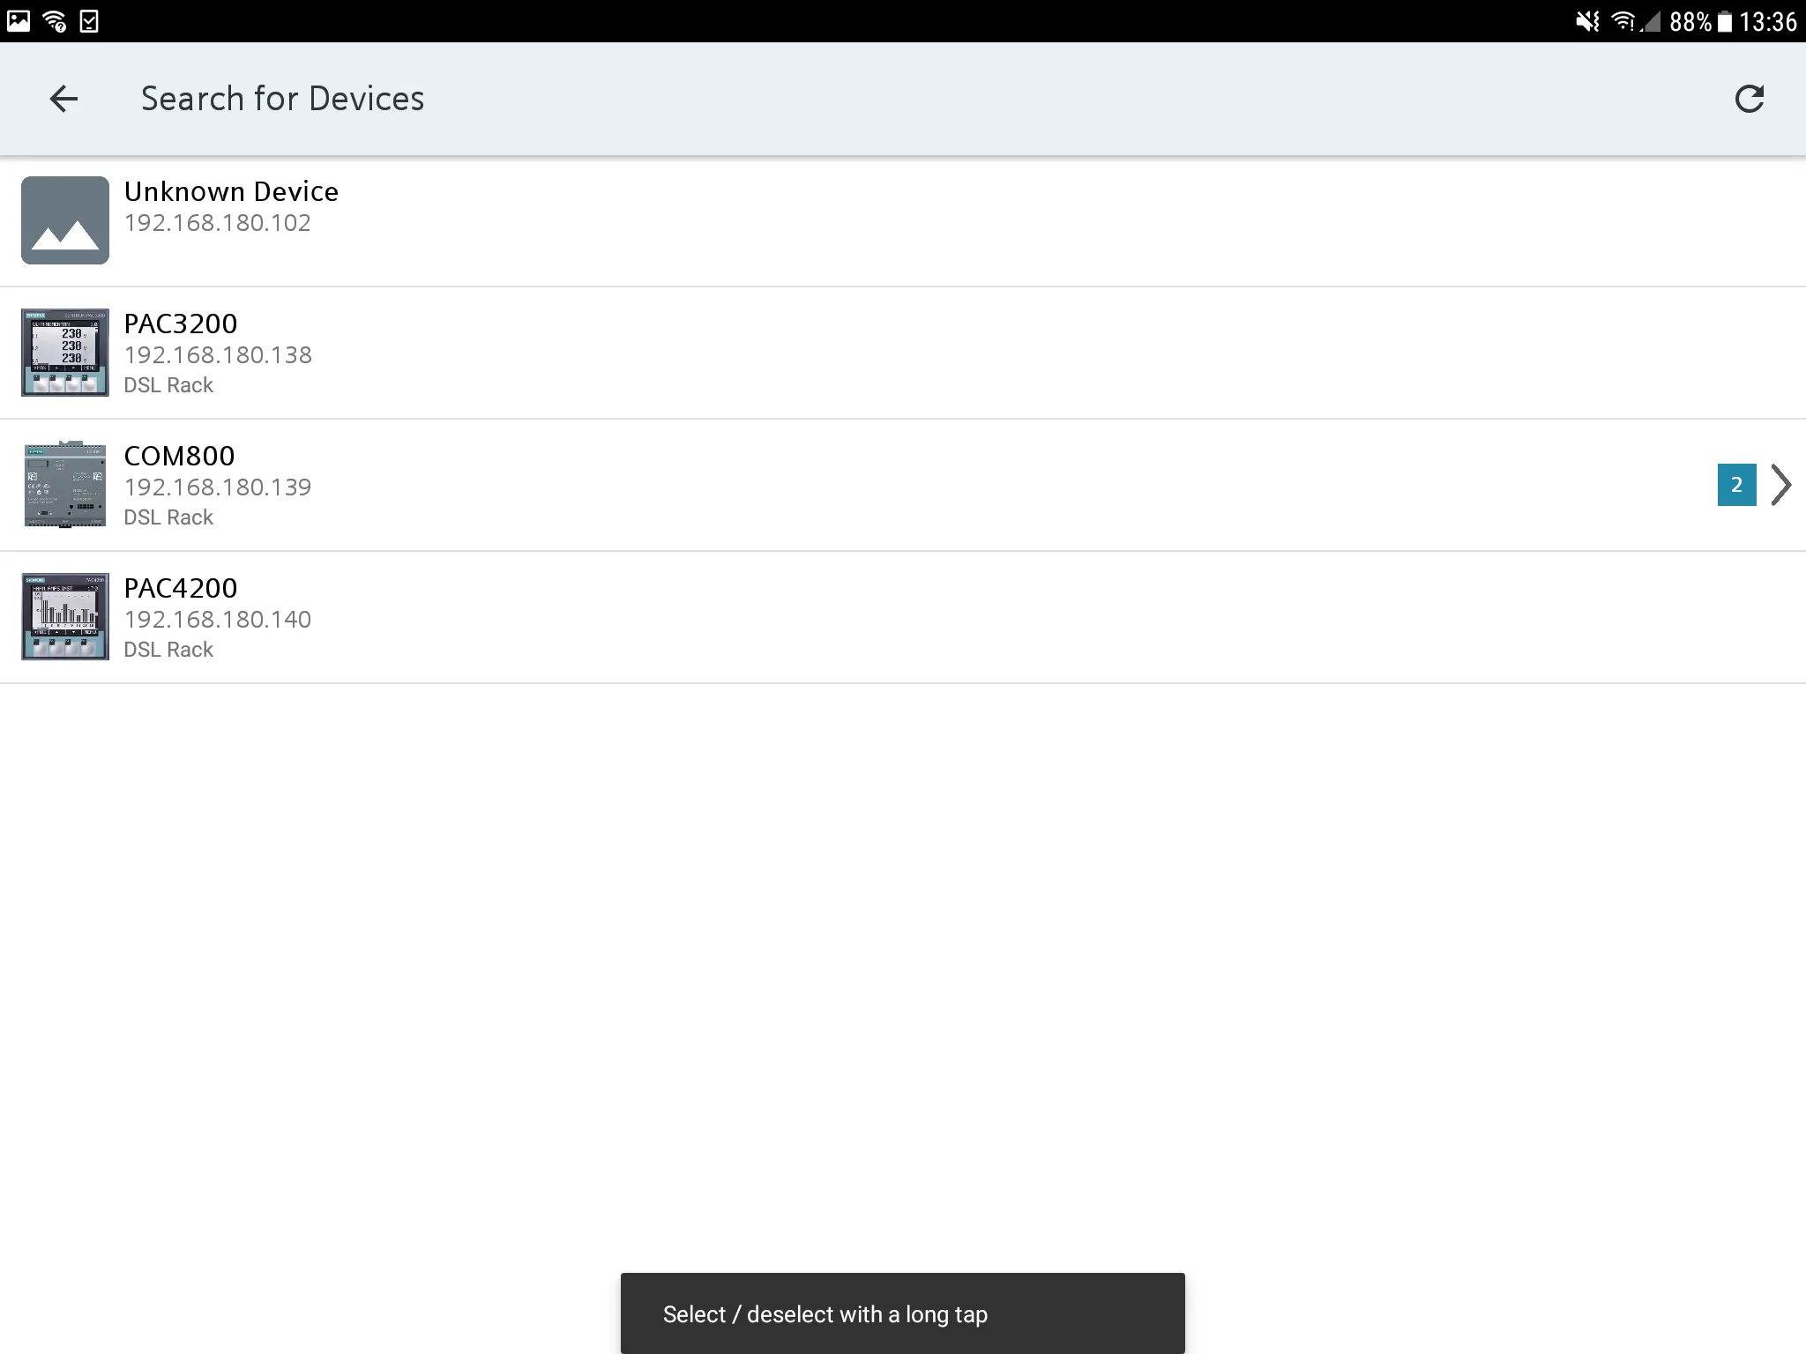1806x1354 pixels.
Task: Click the back navigation arrow icon
Action: [x=64, y=97]
